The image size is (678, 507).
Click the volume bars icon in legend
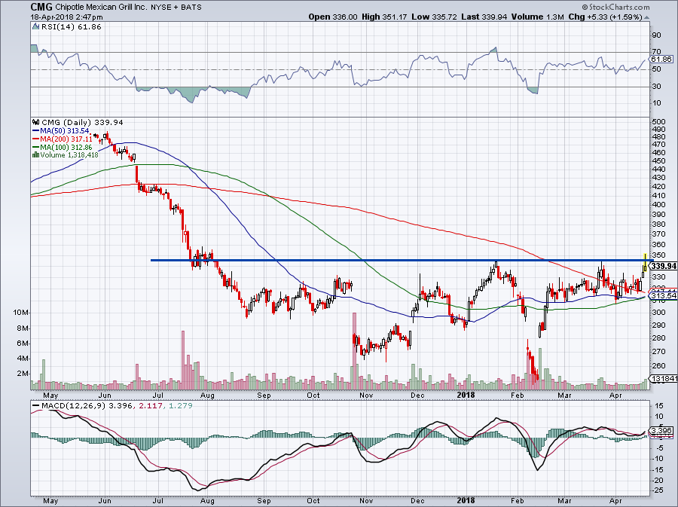[x=36, y=154]
